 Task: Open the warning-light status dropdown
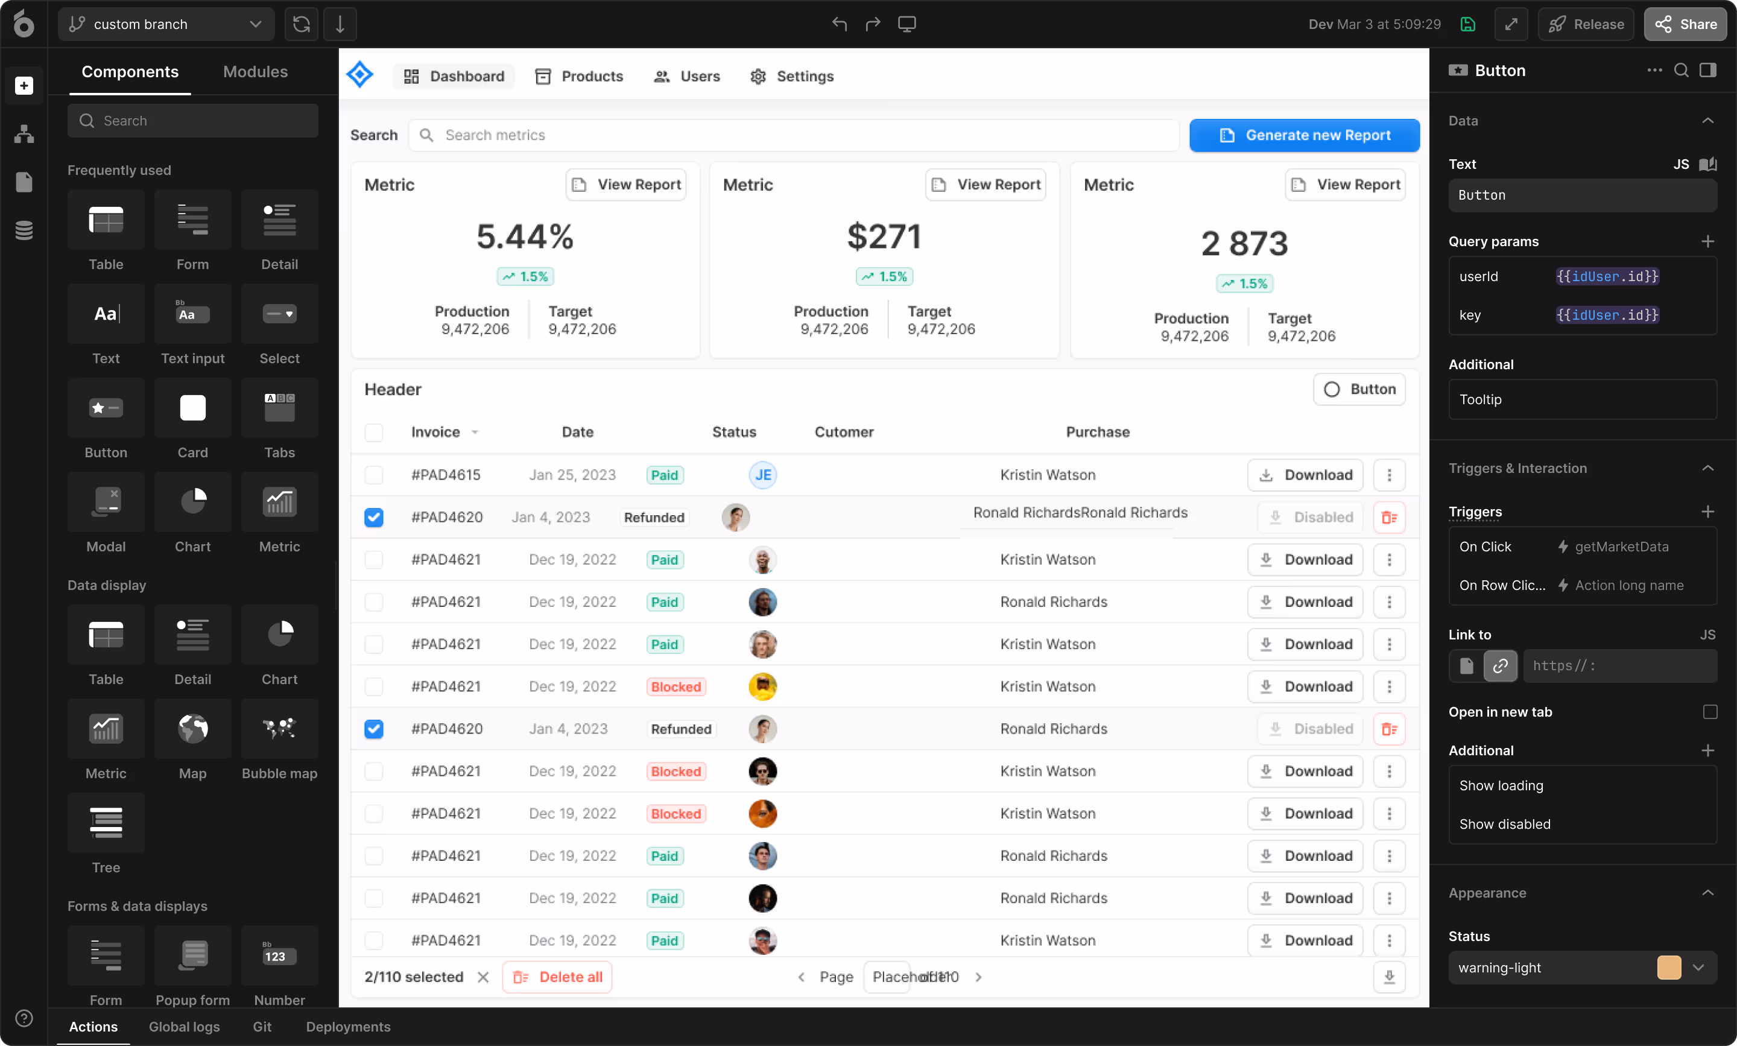(x=1698, y=968)
